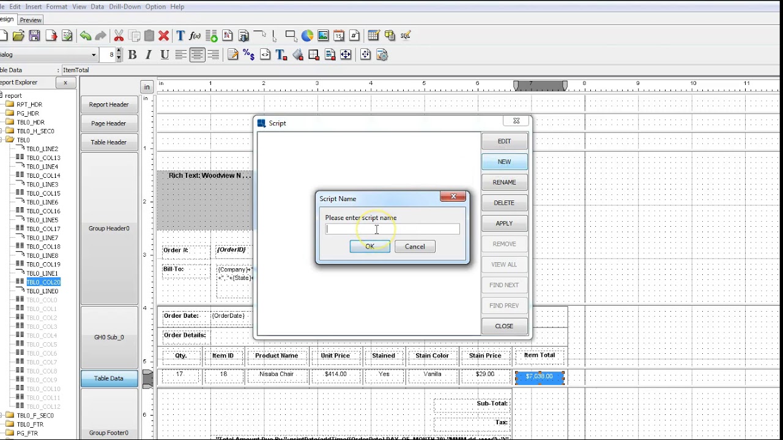Select the Group Header0 section
Viewport: 783px width, 440px height.
pyautogui.click(x=109, y=229)
